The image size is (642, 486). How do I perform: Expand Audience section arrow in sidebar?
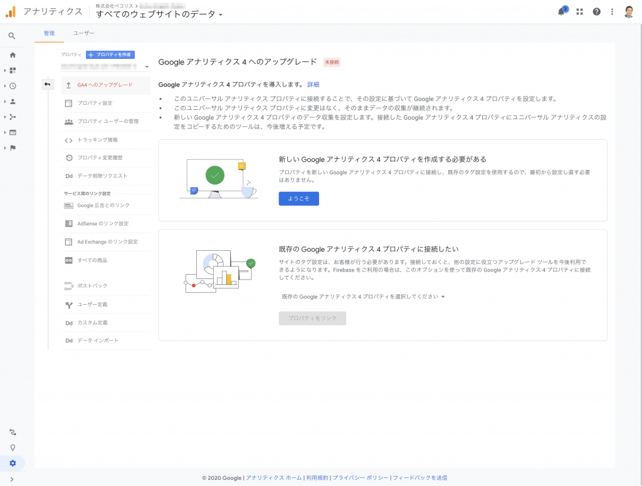[x=5, y=102]
